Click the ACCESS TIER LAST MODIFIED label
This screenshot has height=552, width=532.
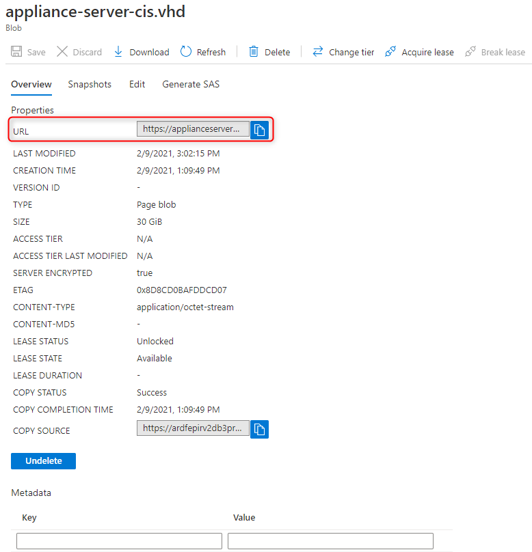click(70, 256)
